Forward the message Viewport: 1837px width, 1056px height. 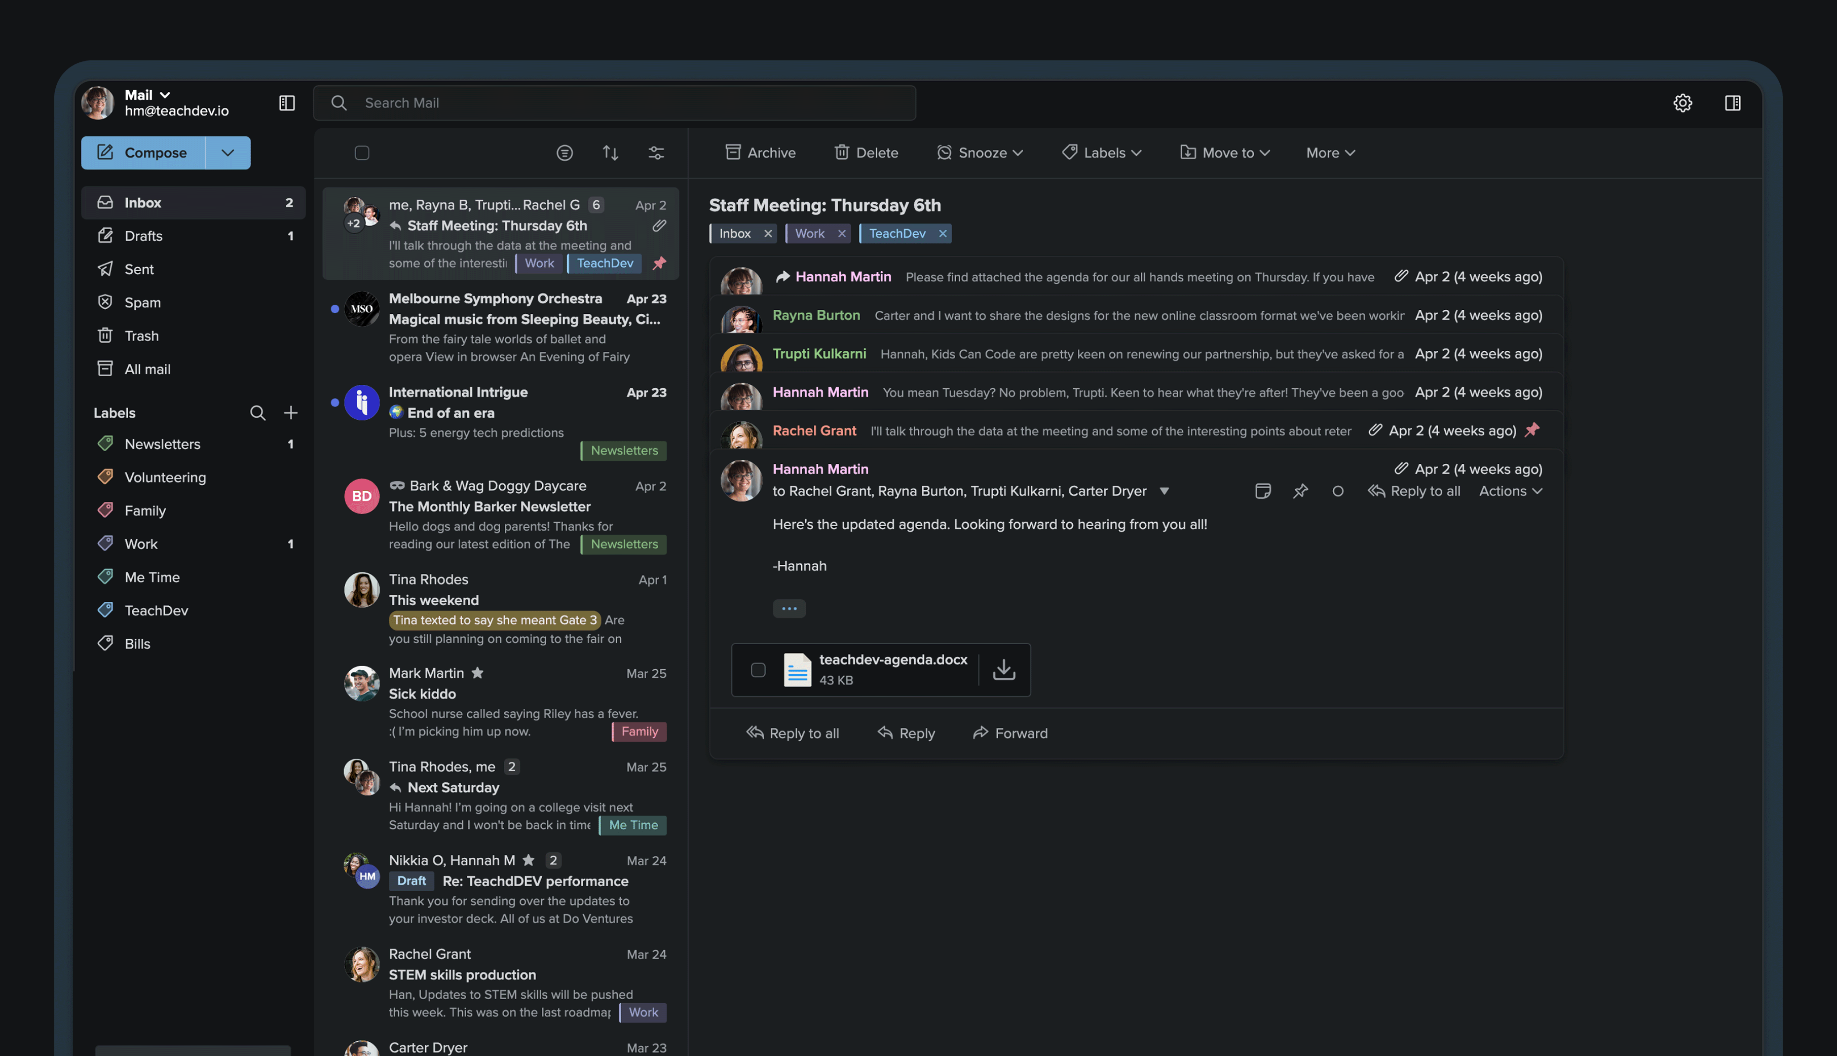coord(1010,733)
